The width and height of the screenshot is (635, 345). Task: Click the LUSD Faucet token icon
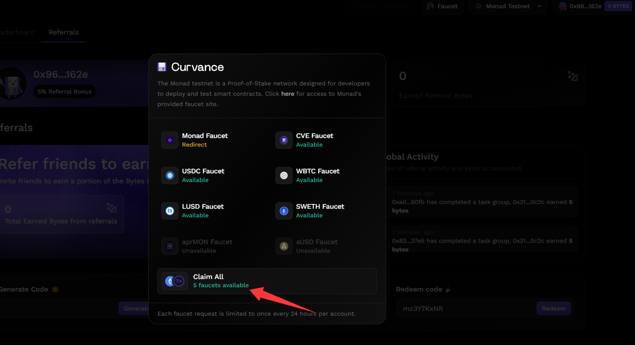tap(170, 211)
